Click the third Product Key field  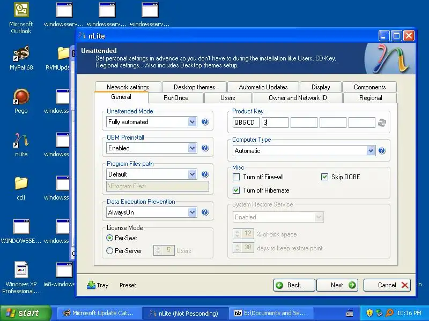click(304, 123)
